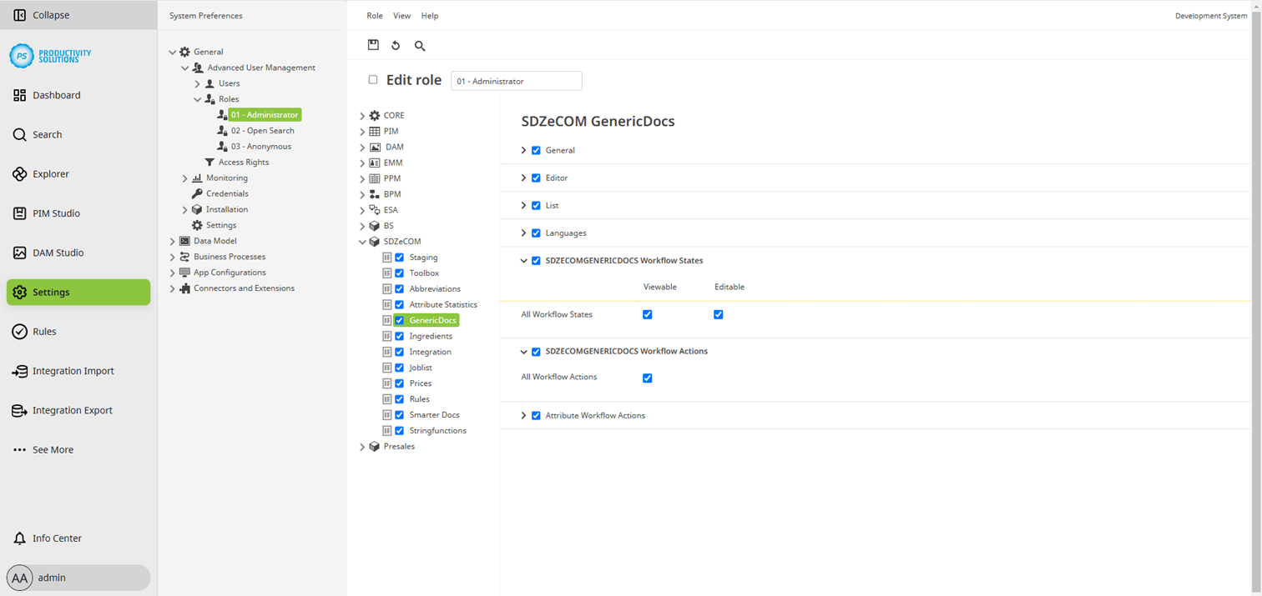Viewport: 1262px width, 596px height.
Task: Open DAM Studio from the sidebar
Action: point(58,253)
